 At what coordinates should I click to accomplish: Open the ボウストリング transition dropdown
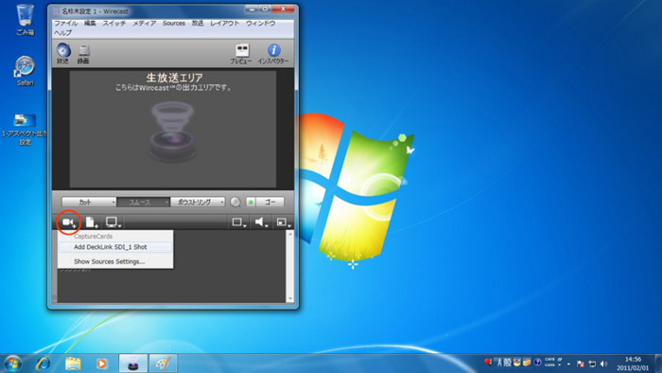(198, 203)
